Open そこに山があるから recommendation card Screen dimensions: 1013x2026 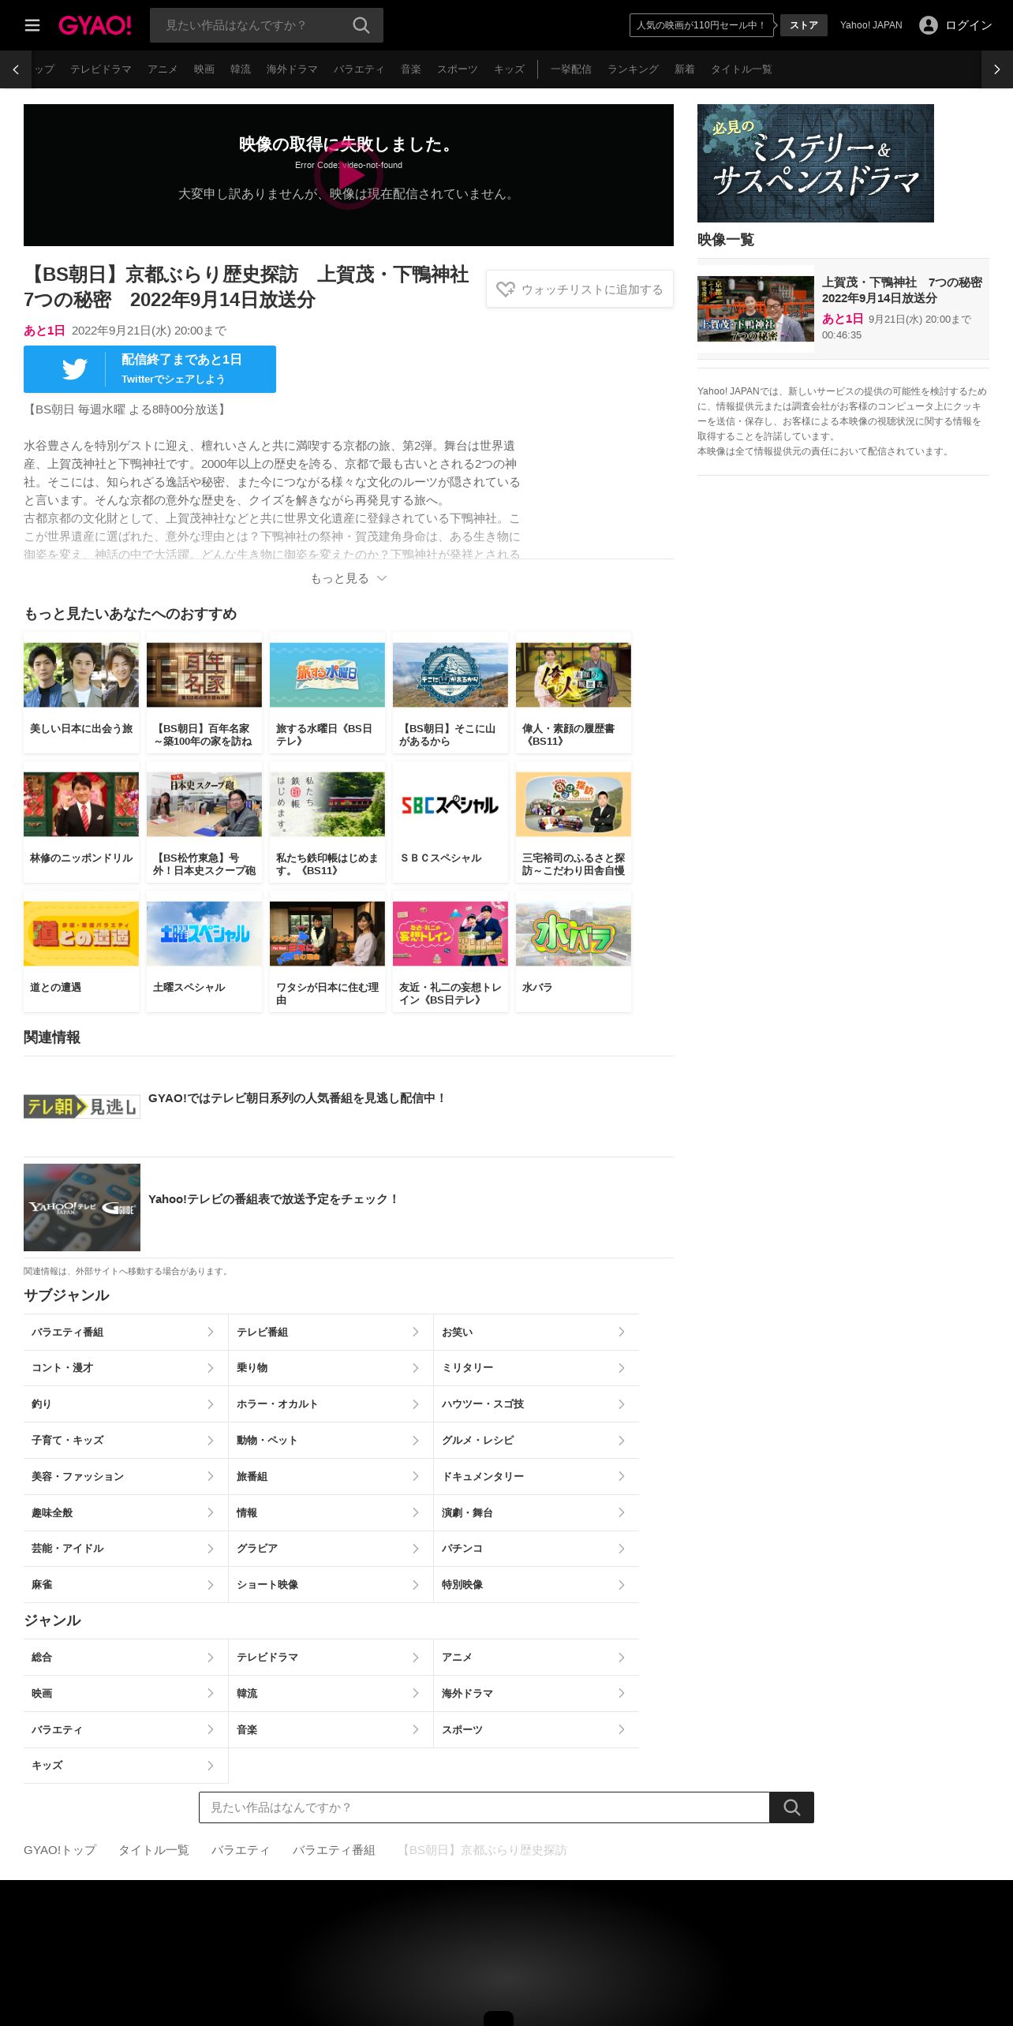point(450,693)
